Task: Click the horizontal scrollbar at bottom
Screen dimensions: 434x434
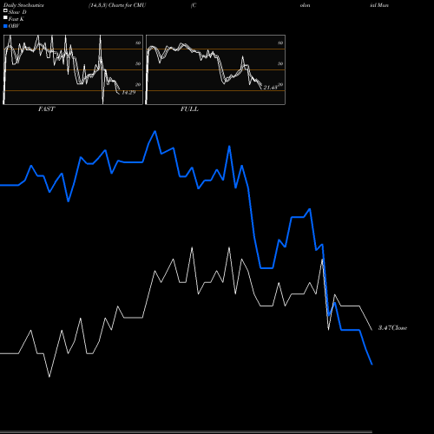Action: pyautogui.click(x=186, y=431)
